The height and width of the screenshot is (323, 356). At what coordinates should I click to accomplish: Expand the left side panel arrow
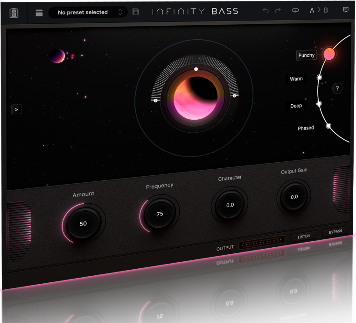(16, 109)
